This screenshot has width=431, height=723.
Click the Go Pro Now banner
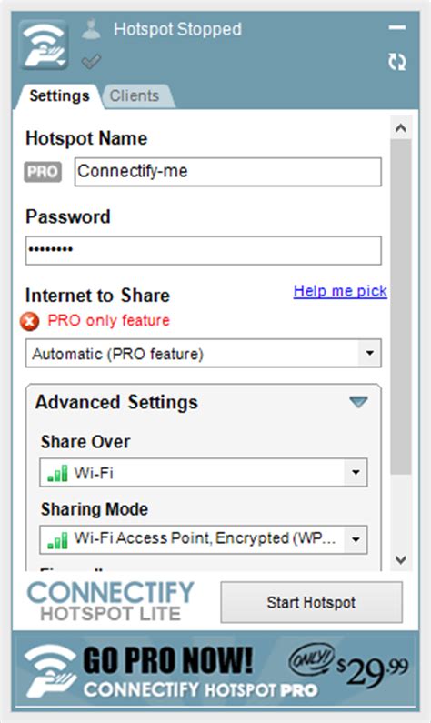click(215, 671)
